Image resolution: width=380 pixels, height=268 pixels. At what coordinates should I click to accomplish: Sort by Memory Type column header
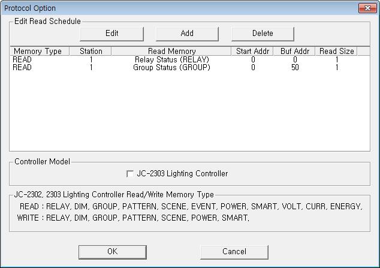click(x=37, y=52)
